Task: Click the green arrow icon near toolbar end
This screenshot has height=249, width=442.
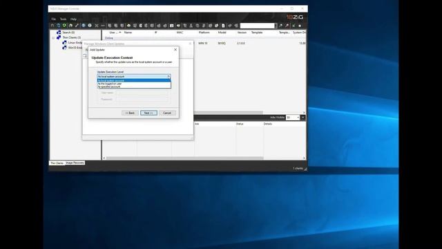Action: (294, 26)
